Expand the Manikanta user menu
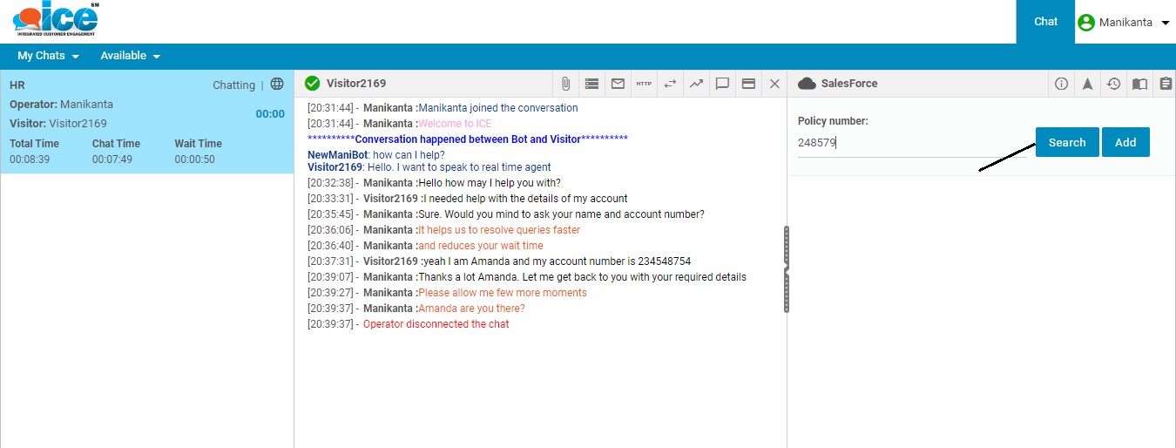The height and width of the screenshot is (448, 1176). coord(1124,23)
